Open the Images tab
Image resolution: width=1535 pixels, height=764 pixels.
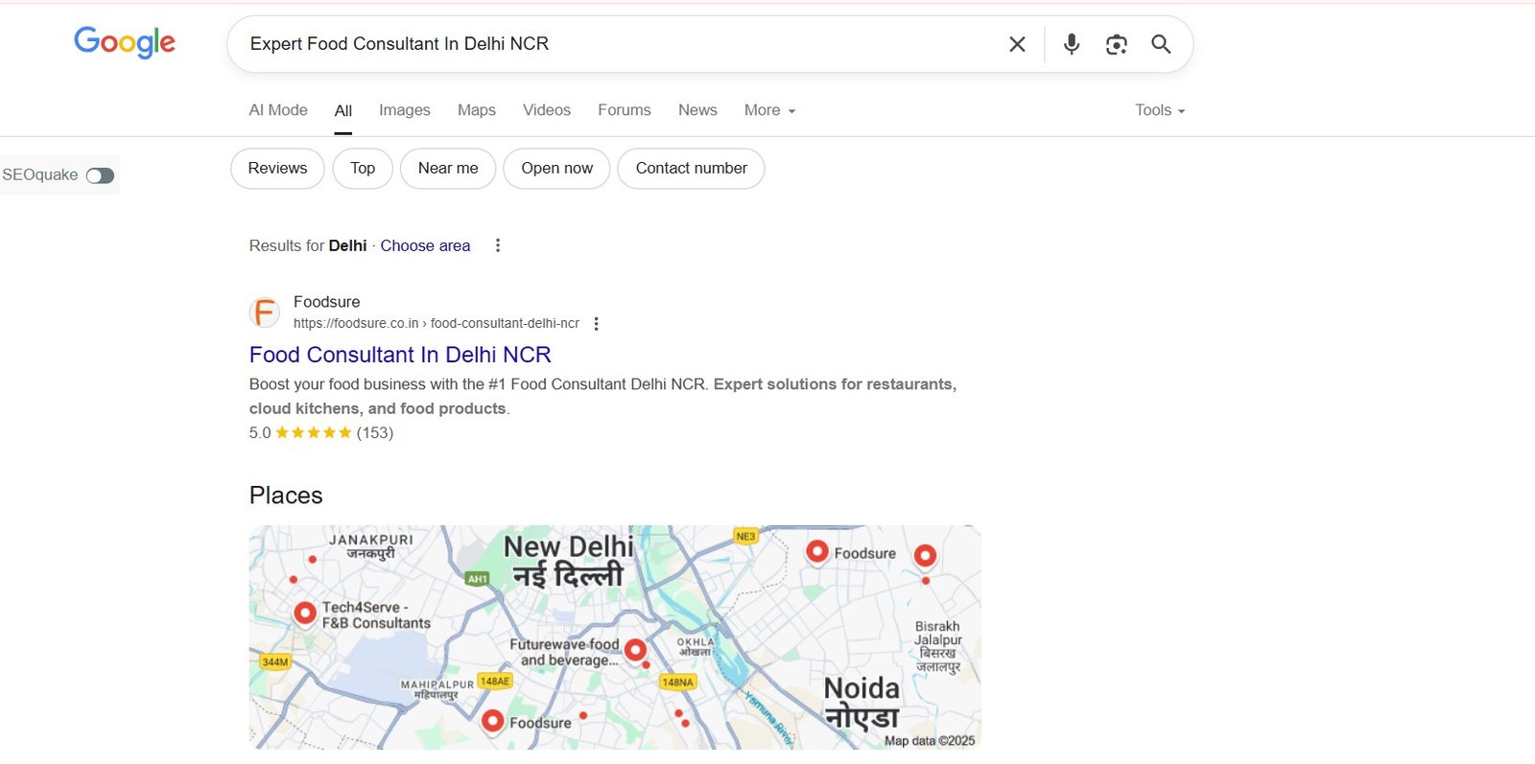(405, 110)
